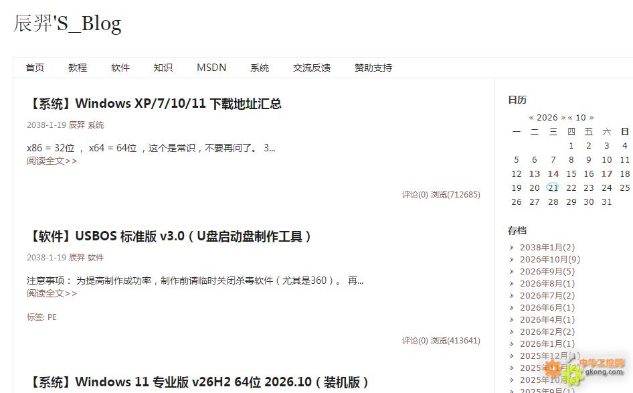The image size is (633, 393).
Task: Click 阅读全文 under the USBOS post
Action: [52, 293]
